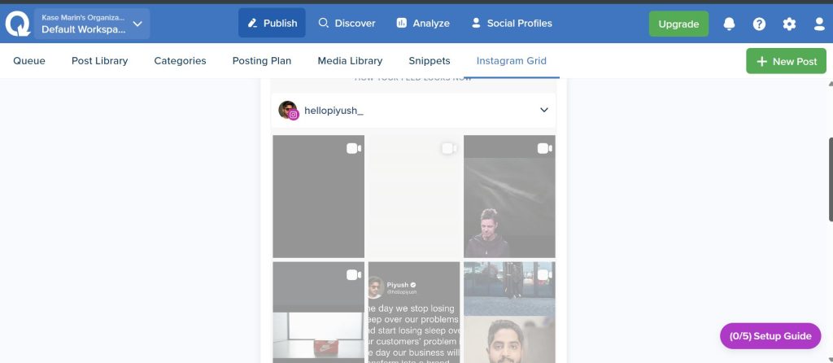Open the Default Workspace switcher dropdown
This screenshot has width=833, height=363.
92,24
